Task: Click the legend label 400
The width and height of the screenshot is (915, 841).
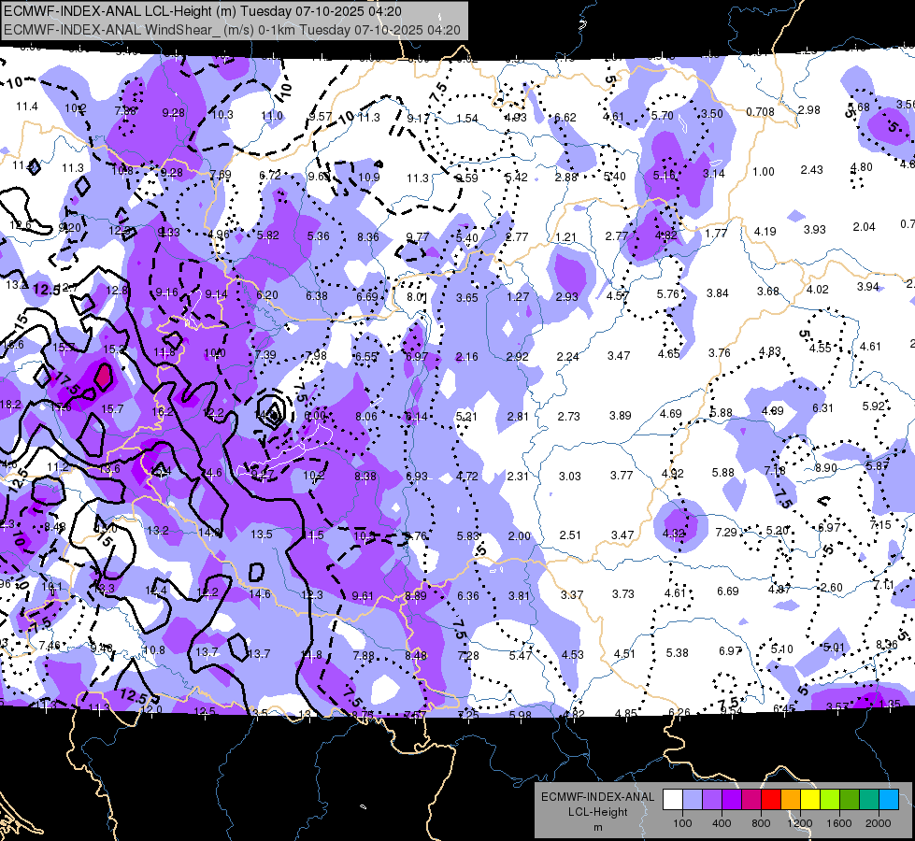Action: click(x=722, y=823)
